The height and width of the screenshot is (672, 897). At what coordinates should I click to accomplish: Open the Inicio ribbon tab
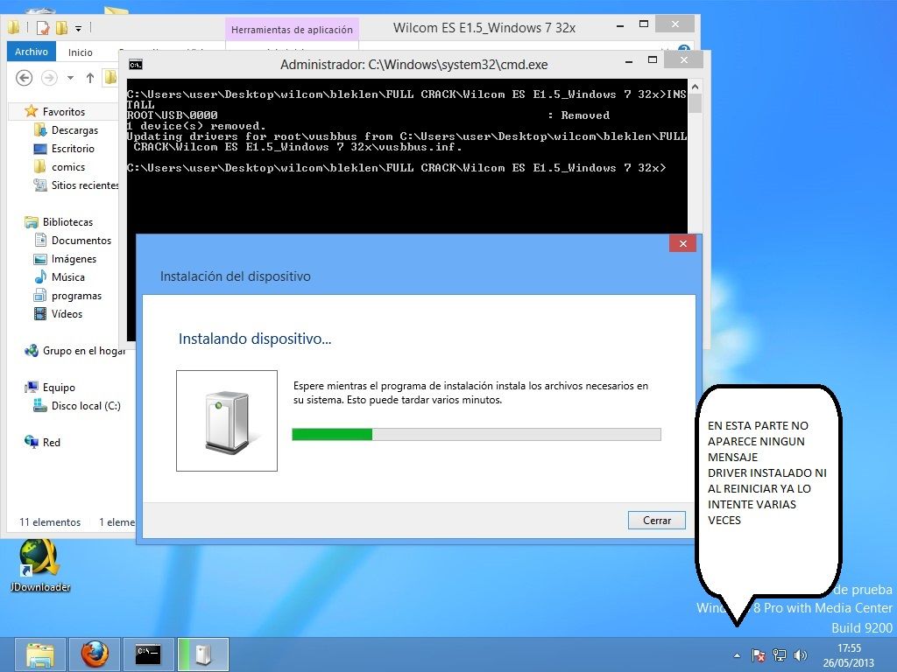[x=80, y=52]
